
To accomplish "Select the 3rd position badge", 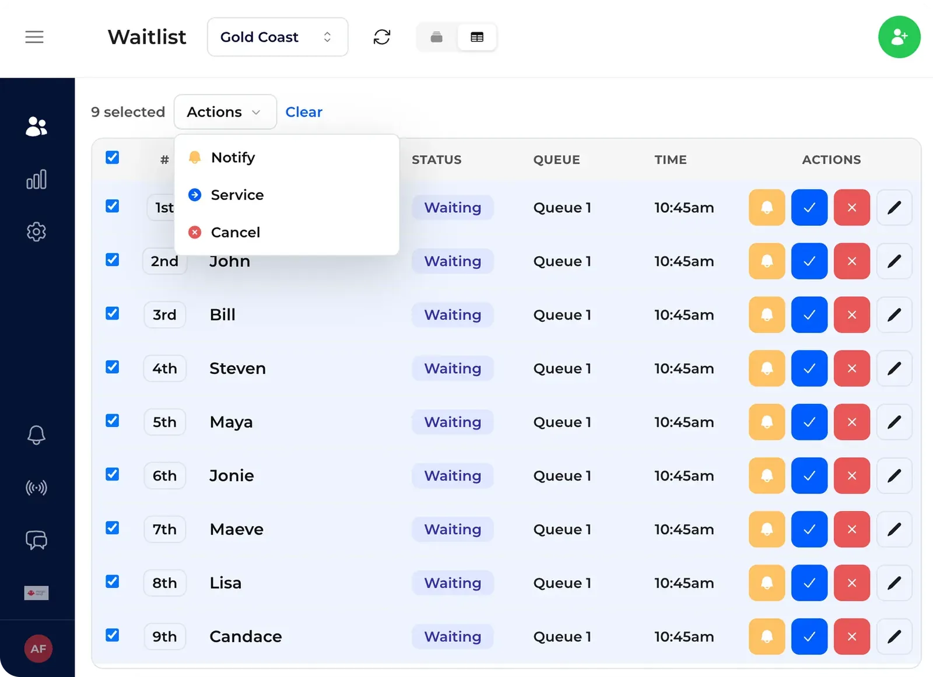I will [x=164, y=315].
